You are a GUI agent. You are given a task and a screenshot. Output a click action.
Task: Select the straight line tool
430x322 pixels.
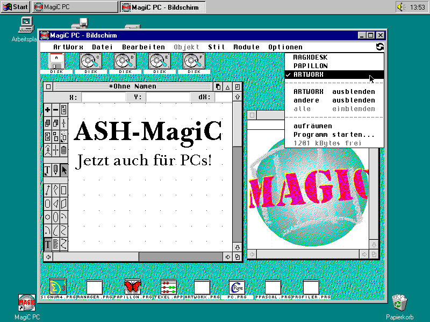(x=47, y=190)
